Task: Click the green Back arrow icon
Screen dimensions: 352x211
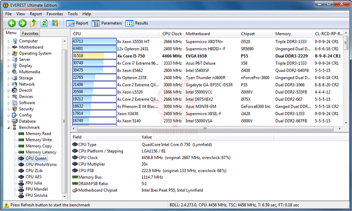Action: tap(12, 23)
